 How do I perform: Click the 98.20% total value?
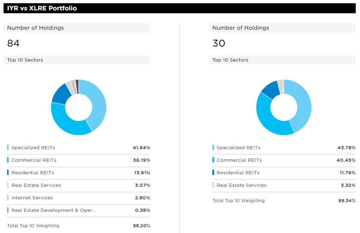(142, 225)
